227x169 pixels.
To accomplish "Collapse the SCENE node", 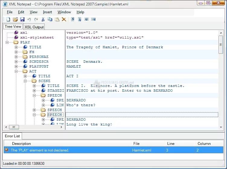I will [25, 81].
